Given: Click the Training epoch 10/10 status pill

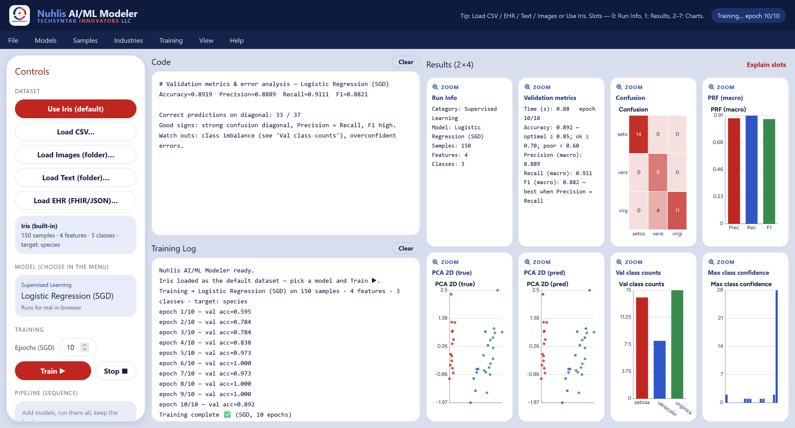Looking at the screenshot, I should (748, 16).
